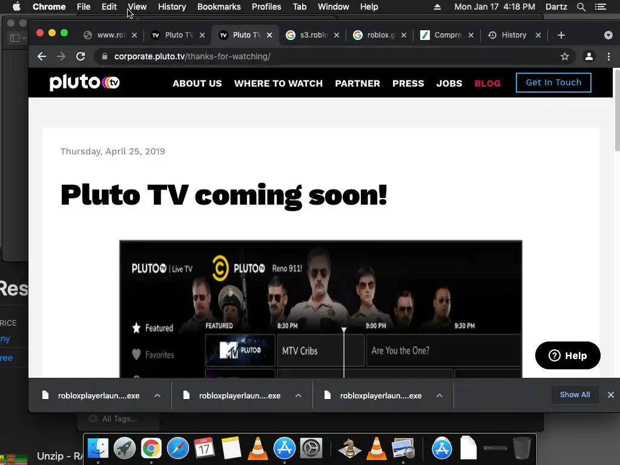Open Chrome Bookmarks menu

(x=219, y=7)
